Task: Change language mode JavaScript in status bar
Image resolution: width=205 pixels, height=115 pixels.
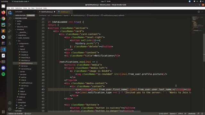Action: pyautogui.click(x=192, y=114)
